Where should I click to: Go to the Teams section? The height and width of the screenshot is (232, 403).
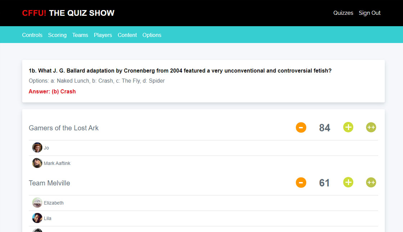80,35
